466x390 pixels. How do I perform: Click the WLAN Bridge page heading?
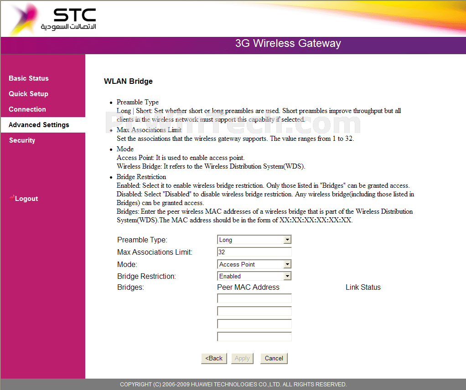pyautogui.click(x=129, y=82)
